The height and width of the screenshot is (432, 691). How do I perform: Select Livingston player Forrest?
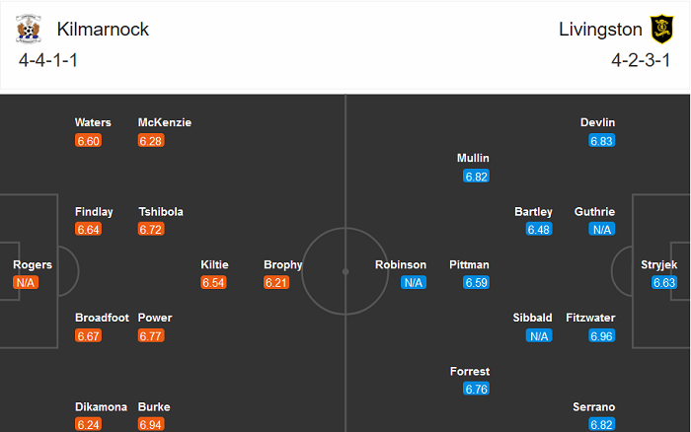(x=470, y=371)
